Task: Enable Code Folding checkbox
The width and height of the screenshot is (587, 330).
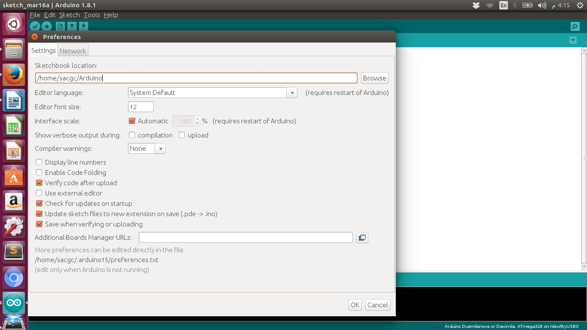Action: coord(39,172)
